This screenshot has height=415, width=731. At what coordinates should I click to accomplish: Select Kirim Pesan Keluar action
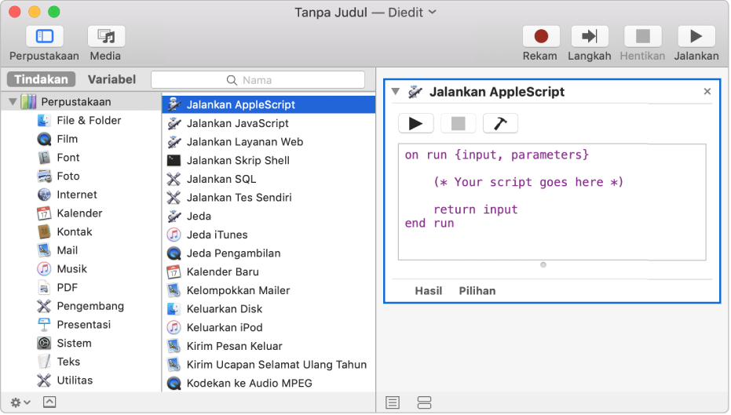pos(269,347)
